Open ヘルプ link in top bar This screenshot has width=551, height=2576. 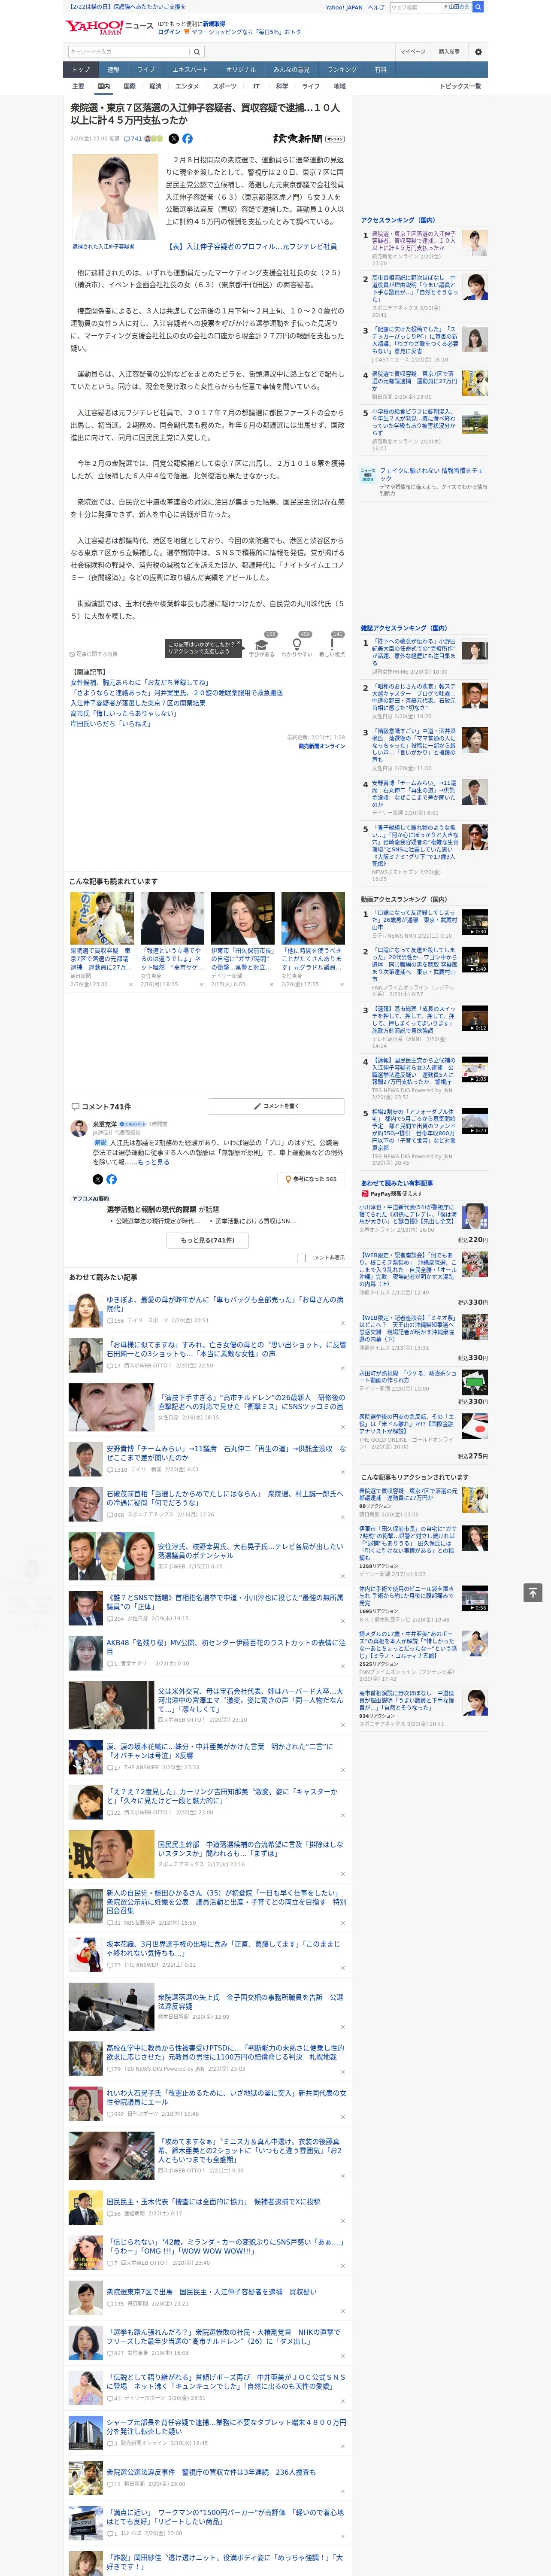376,7
